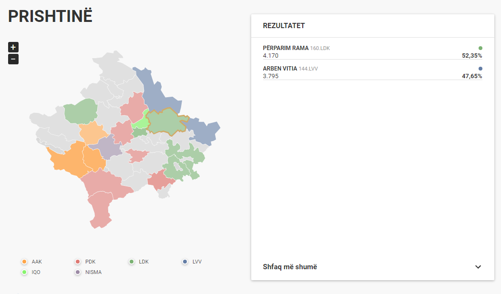This screenshot has height=294, width=501.
Task: Click the 144.LVV party code
Action: (x=308, y=69)
